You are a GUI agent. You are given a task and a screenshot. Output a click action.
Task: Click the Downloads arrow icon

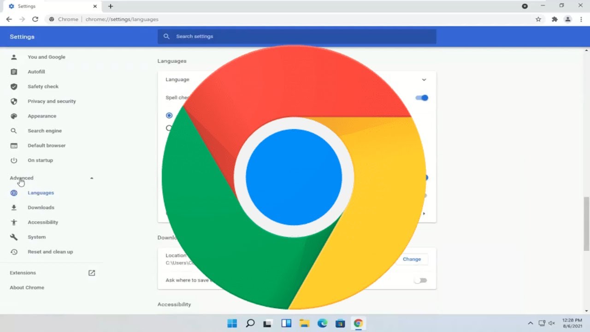[14, 207]
